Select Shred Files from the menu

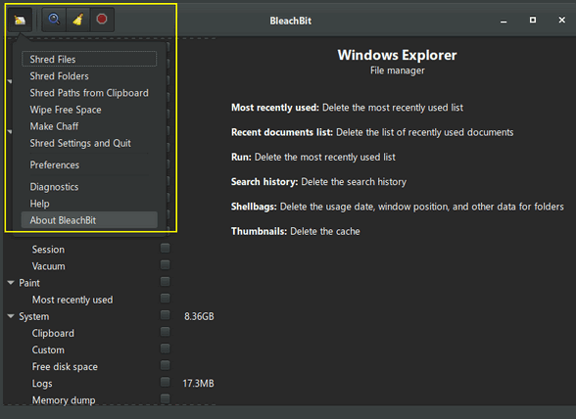click(89, 59)
